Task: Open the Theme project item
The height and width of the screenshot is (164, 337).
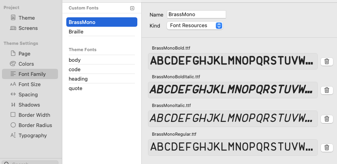Action: tap(26, 18)
